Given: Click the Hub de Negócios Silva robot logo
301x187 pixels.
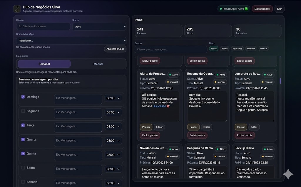Looking at the screenshot, I should [17, 9].
